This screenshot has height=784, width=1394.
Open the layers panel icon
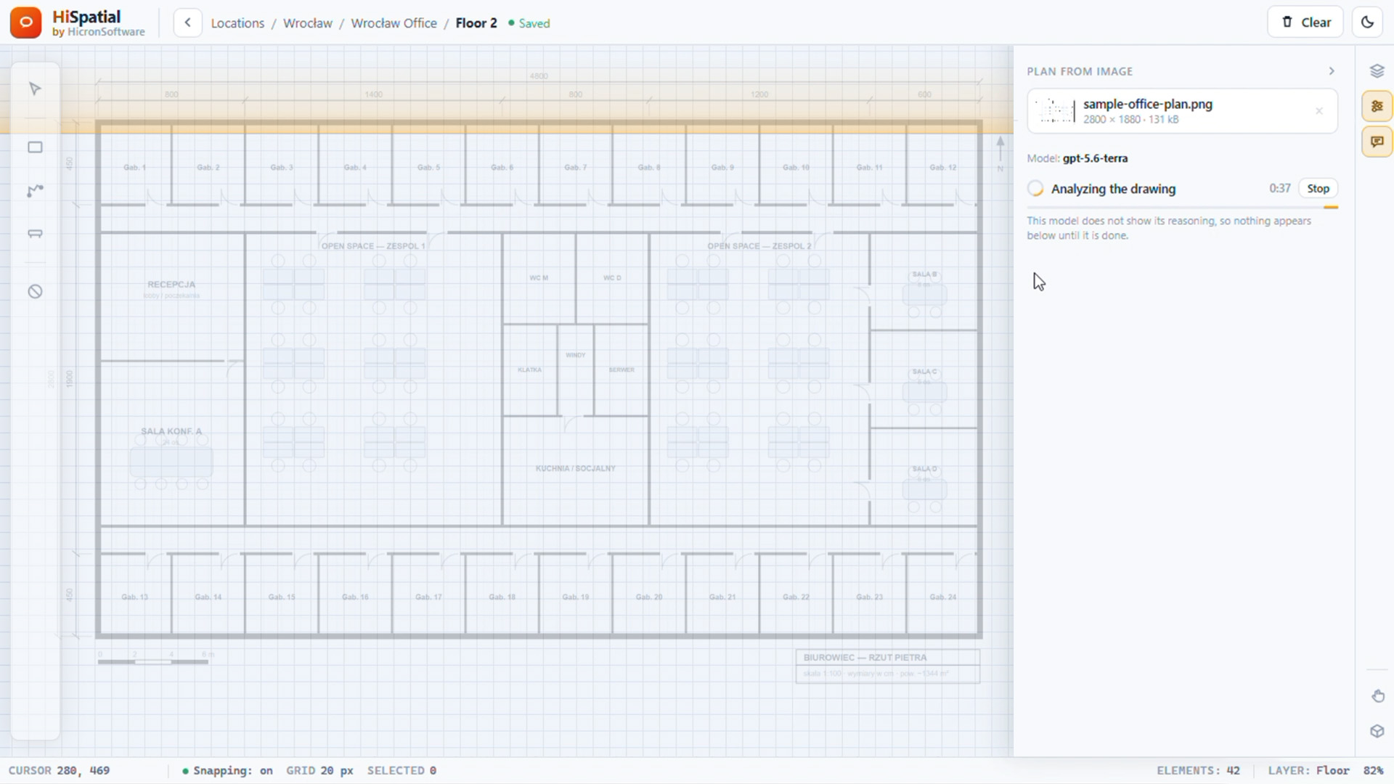[x=1377, y=70]
